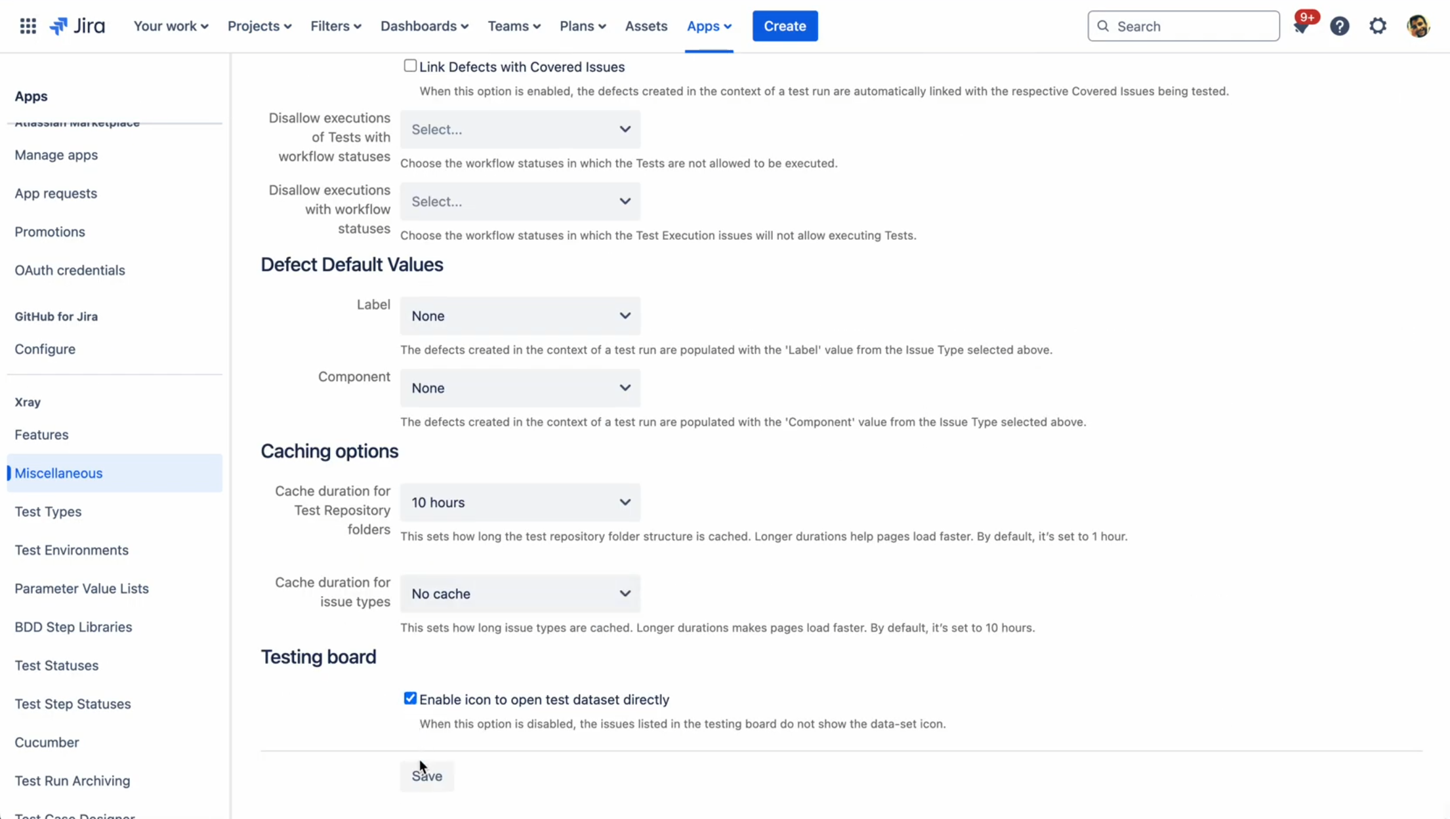Viewport: 1450px width, 819px height.
Task: Select Miscellaneous in Xray sidebar
Action: point(114,473)
